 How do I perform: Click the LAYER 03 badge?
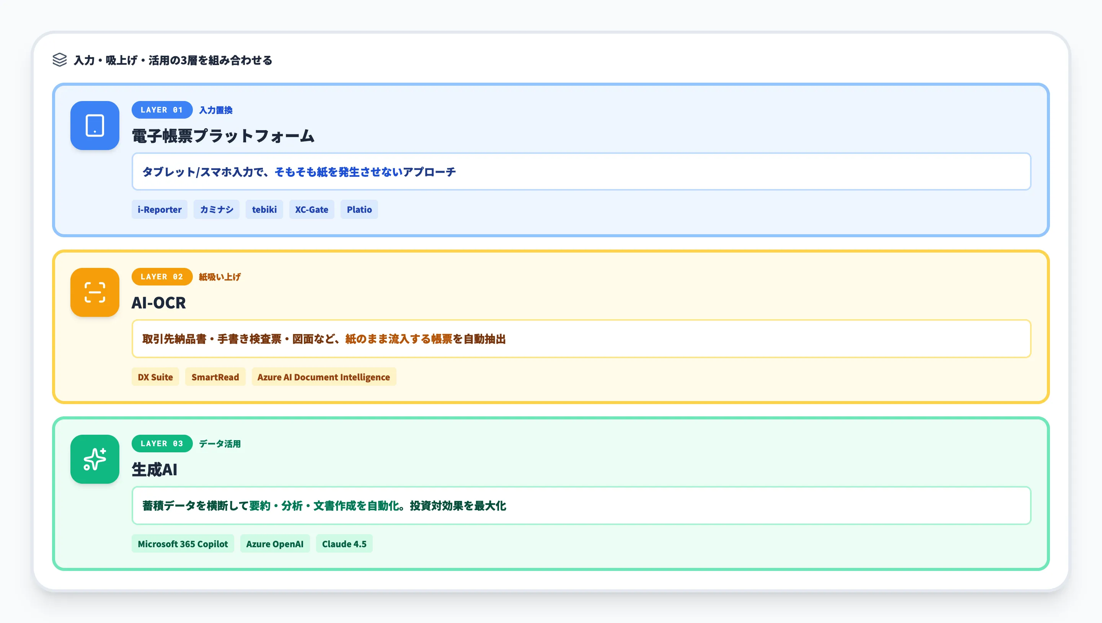coord(162,444)
